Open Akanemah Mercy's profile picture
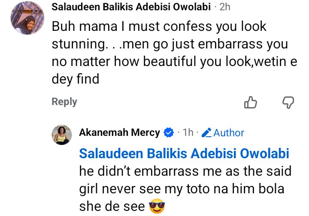This screenshot has height=216, width=309. 62,135
